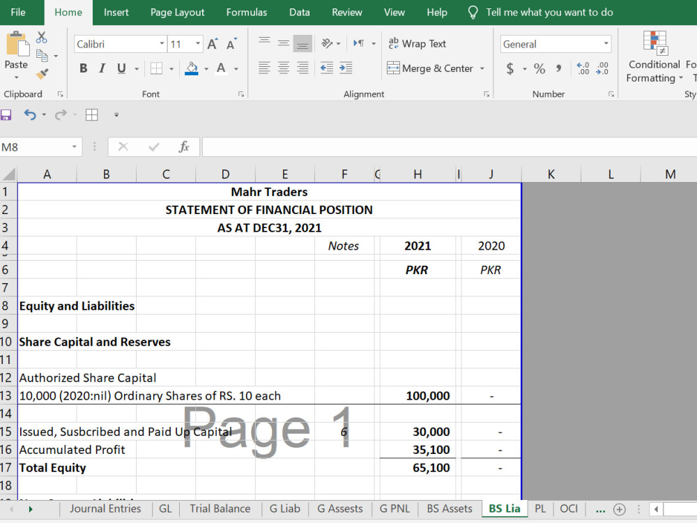
Task: Add a new worksheet with the plus button
Action: pyautogui.click(x=620, y=510)
